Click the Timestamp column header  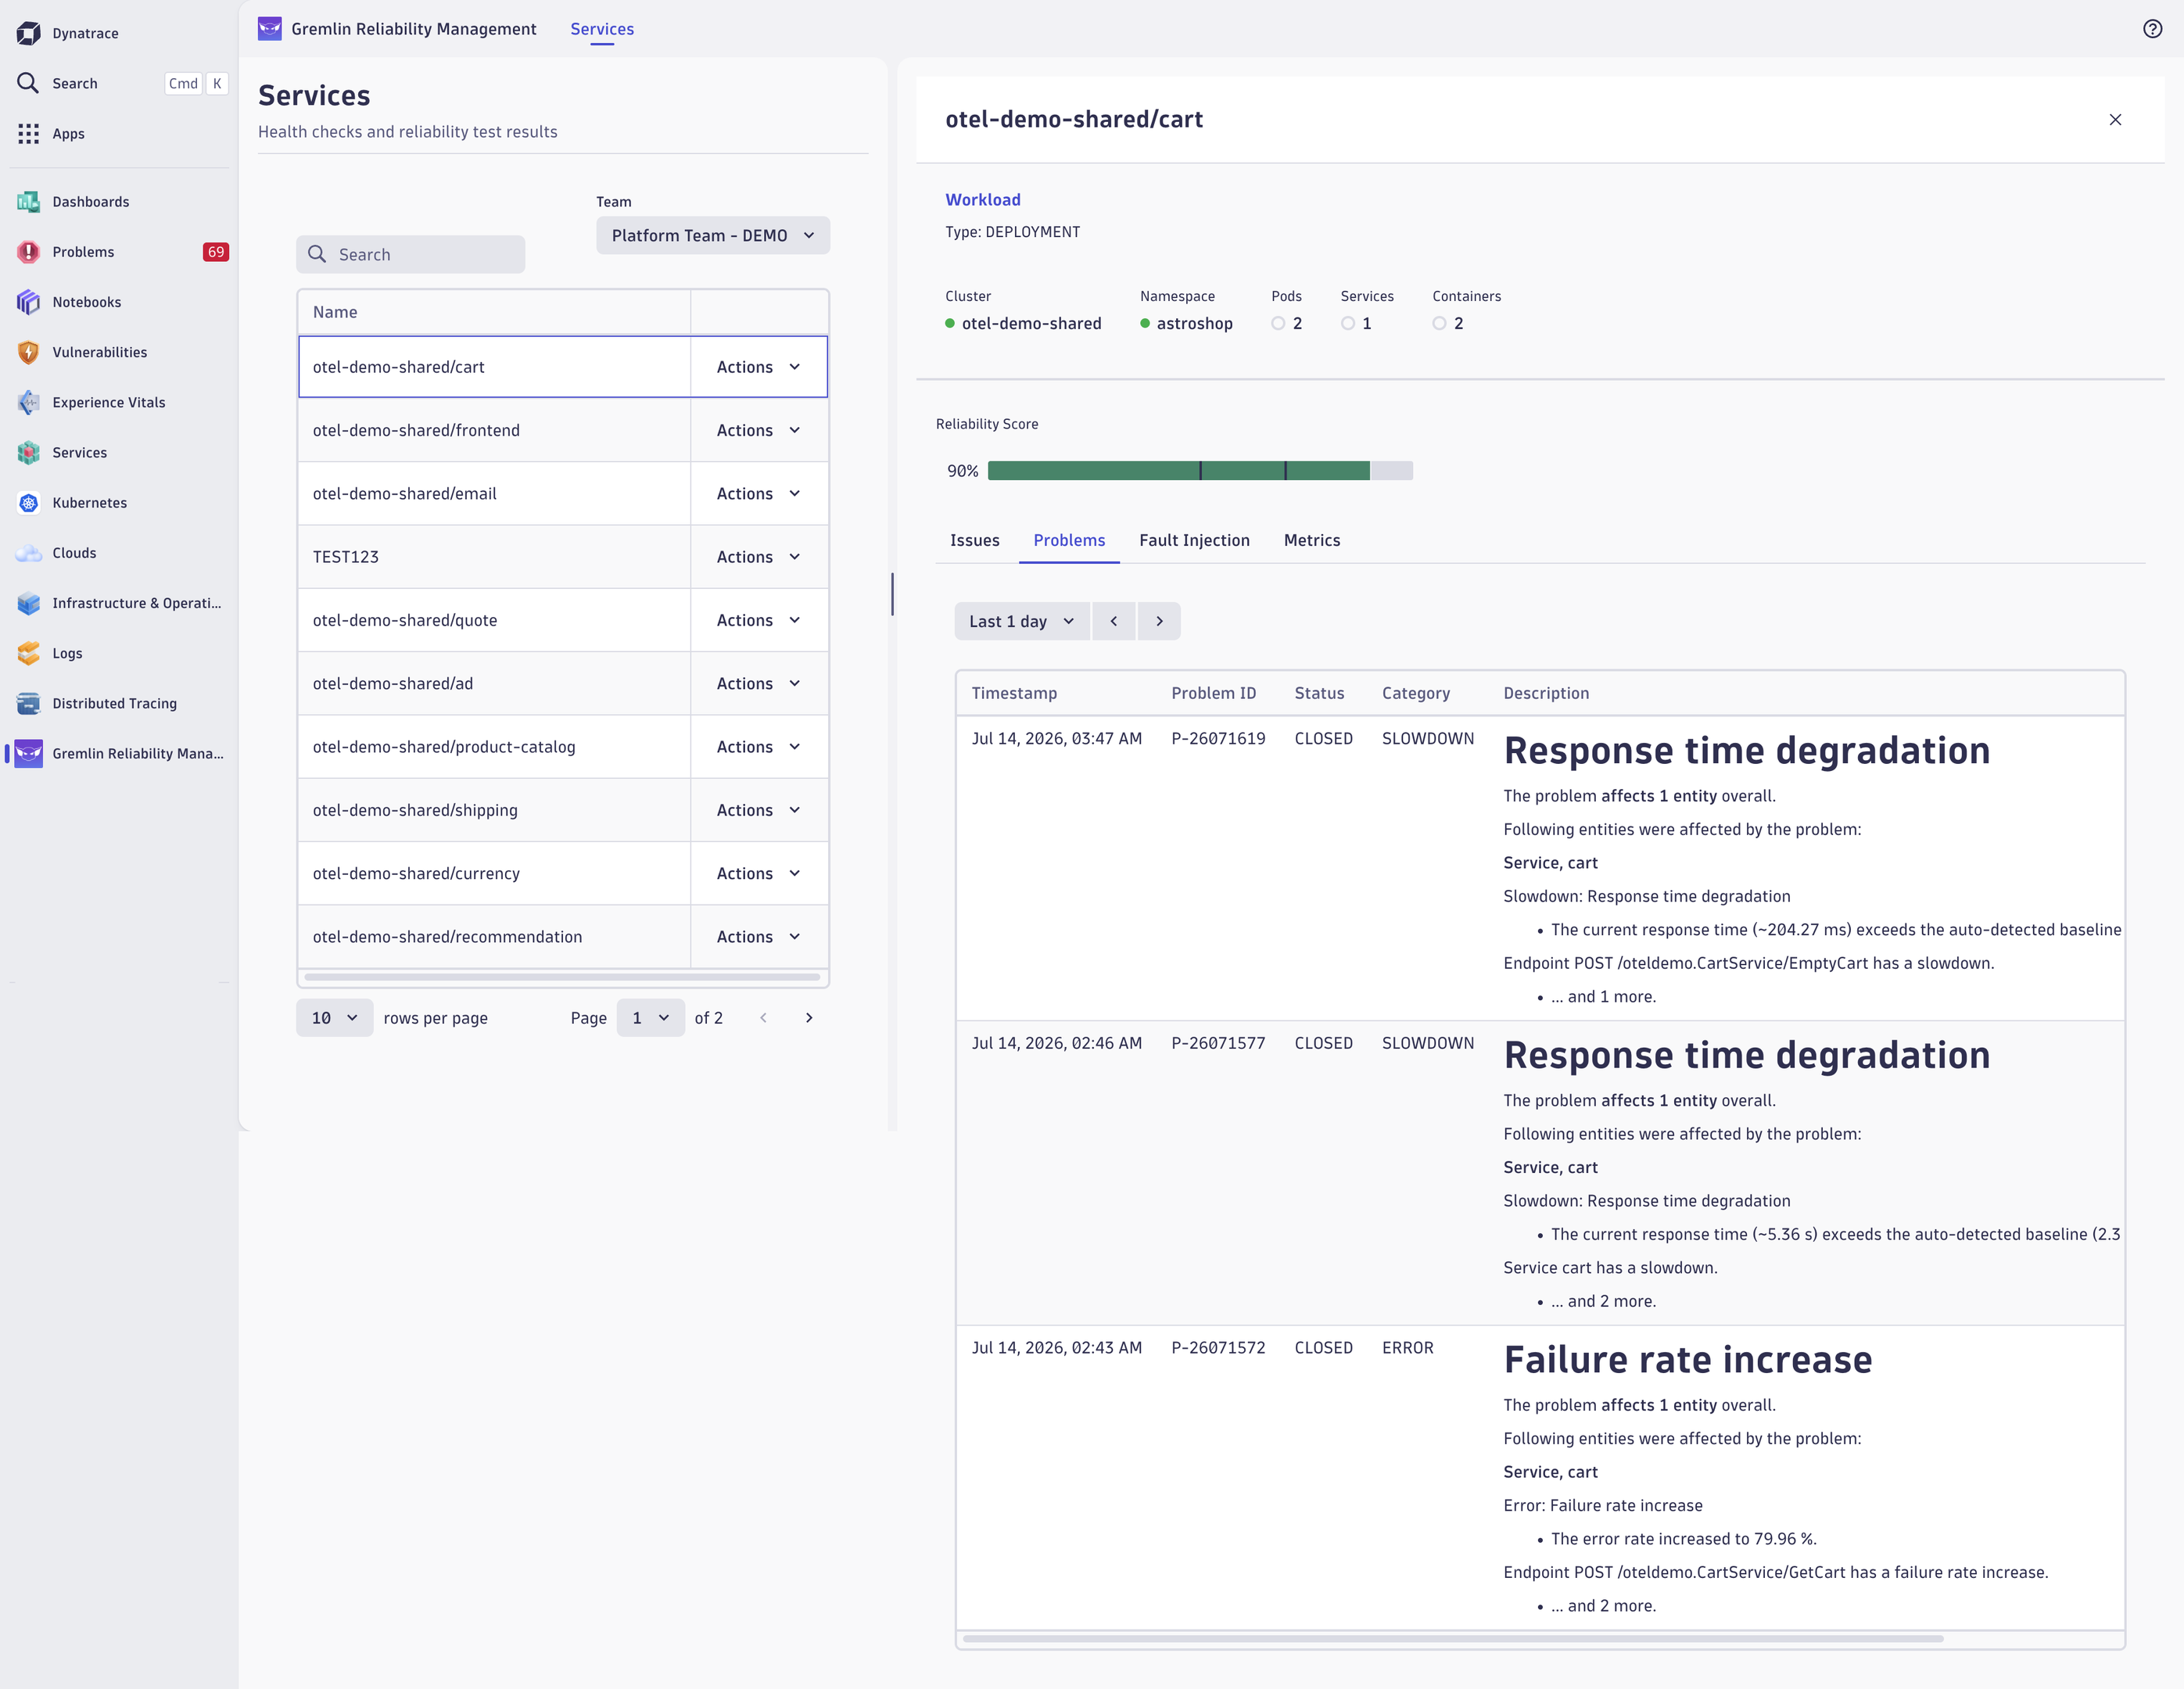click(x=1013, y=692)
